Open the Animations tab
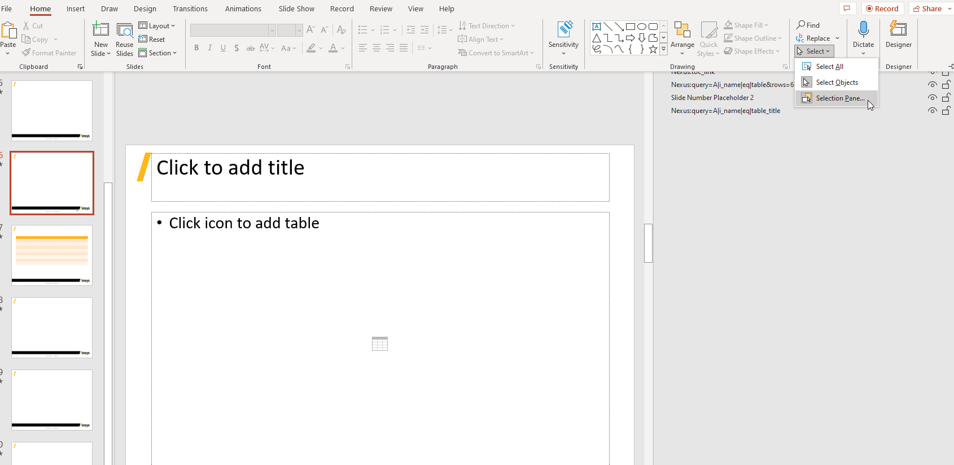 coord(243,9)
